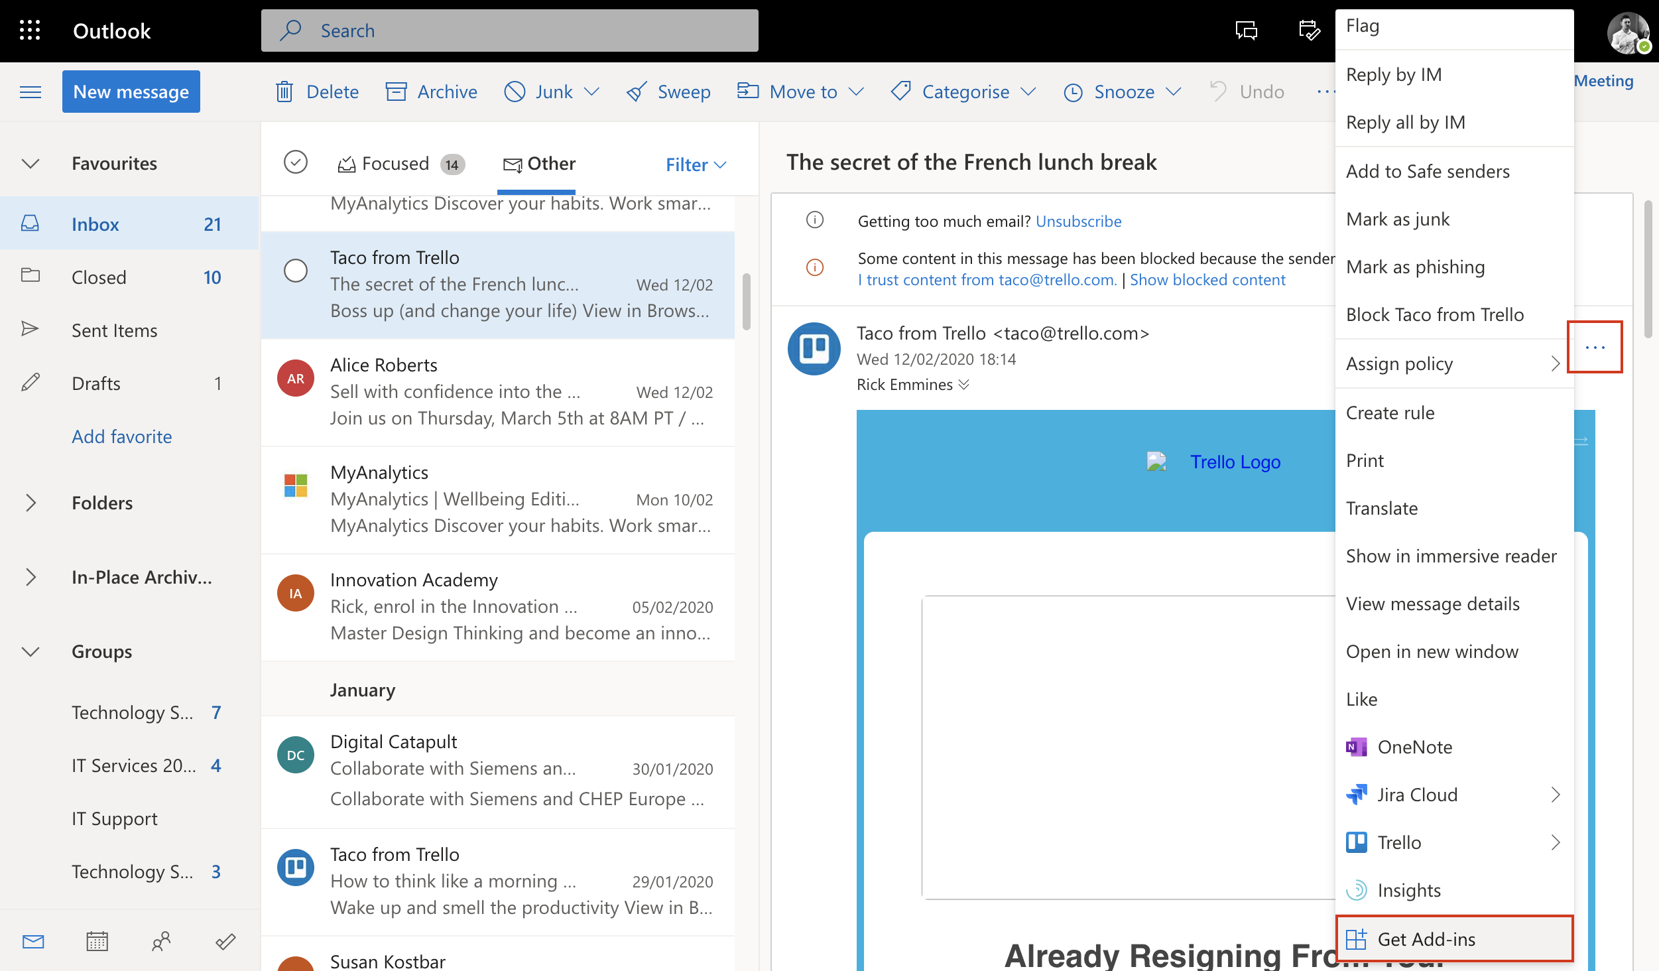Open the chat icon in top bar

click(1246, 31)
